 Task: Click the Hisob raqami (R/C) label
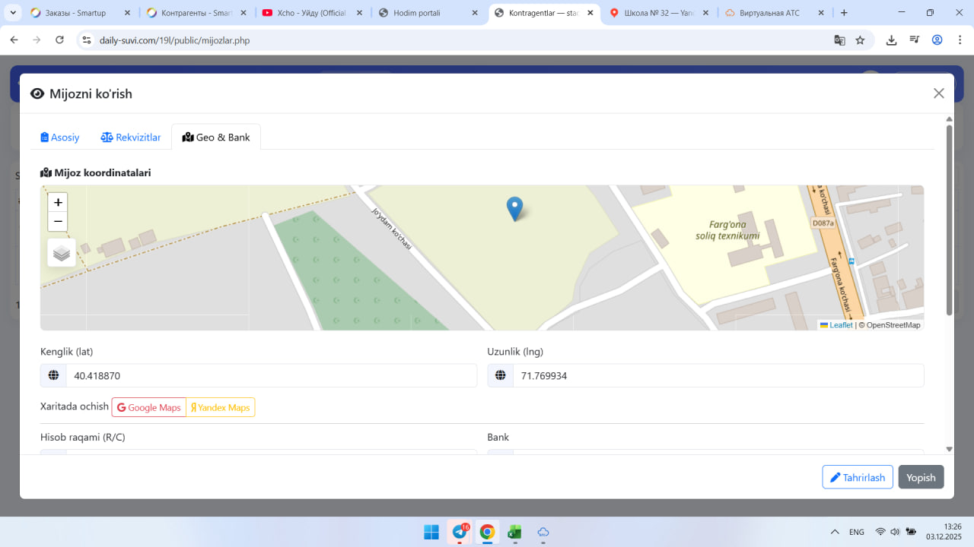pos(83,437)
